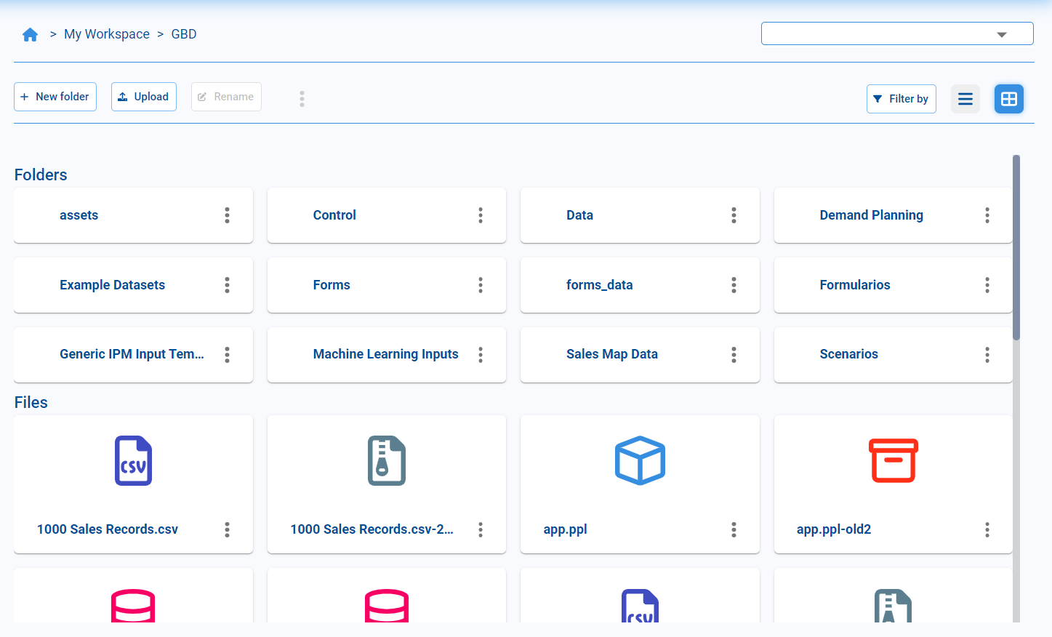Screen dimensions: 1052x637
Task: Open the options menu for 1000 Sales Records.csv
Action: (227, 530)
